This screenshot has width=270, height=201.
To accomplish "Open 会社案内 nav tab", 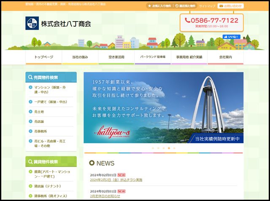I will tap(225, 57).
